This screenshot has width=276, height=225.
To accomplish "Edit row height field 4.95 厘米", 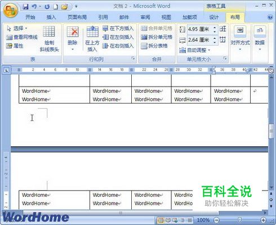I will 199,29.
